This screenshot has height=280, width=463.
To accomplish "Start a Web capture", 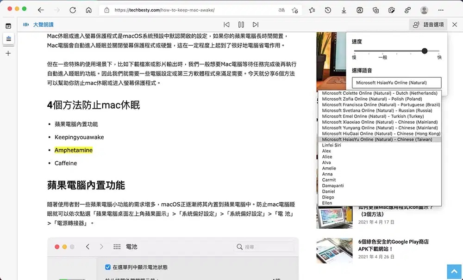I will (392, 10).
